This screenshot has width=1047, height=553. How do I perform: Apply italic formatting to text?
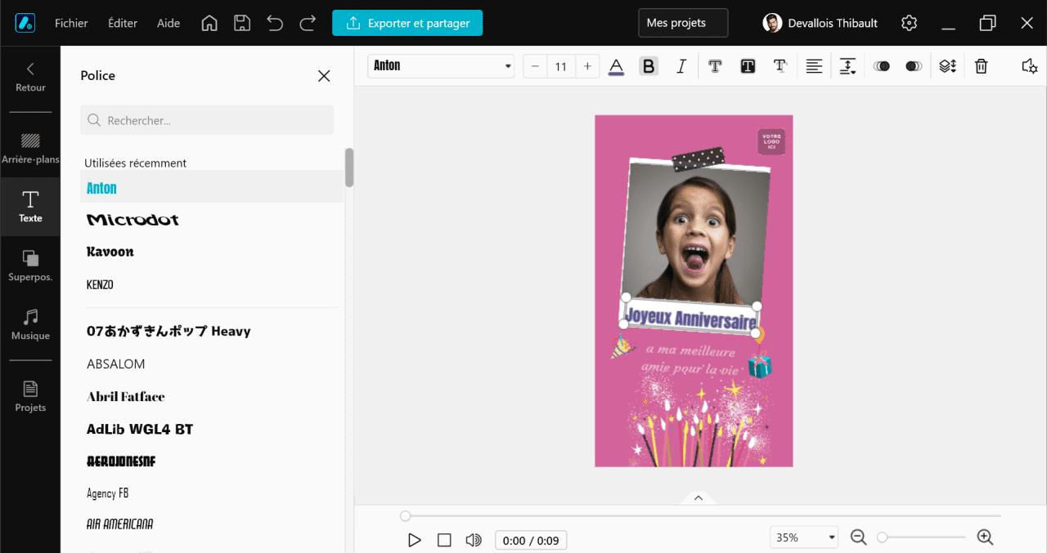681,65
